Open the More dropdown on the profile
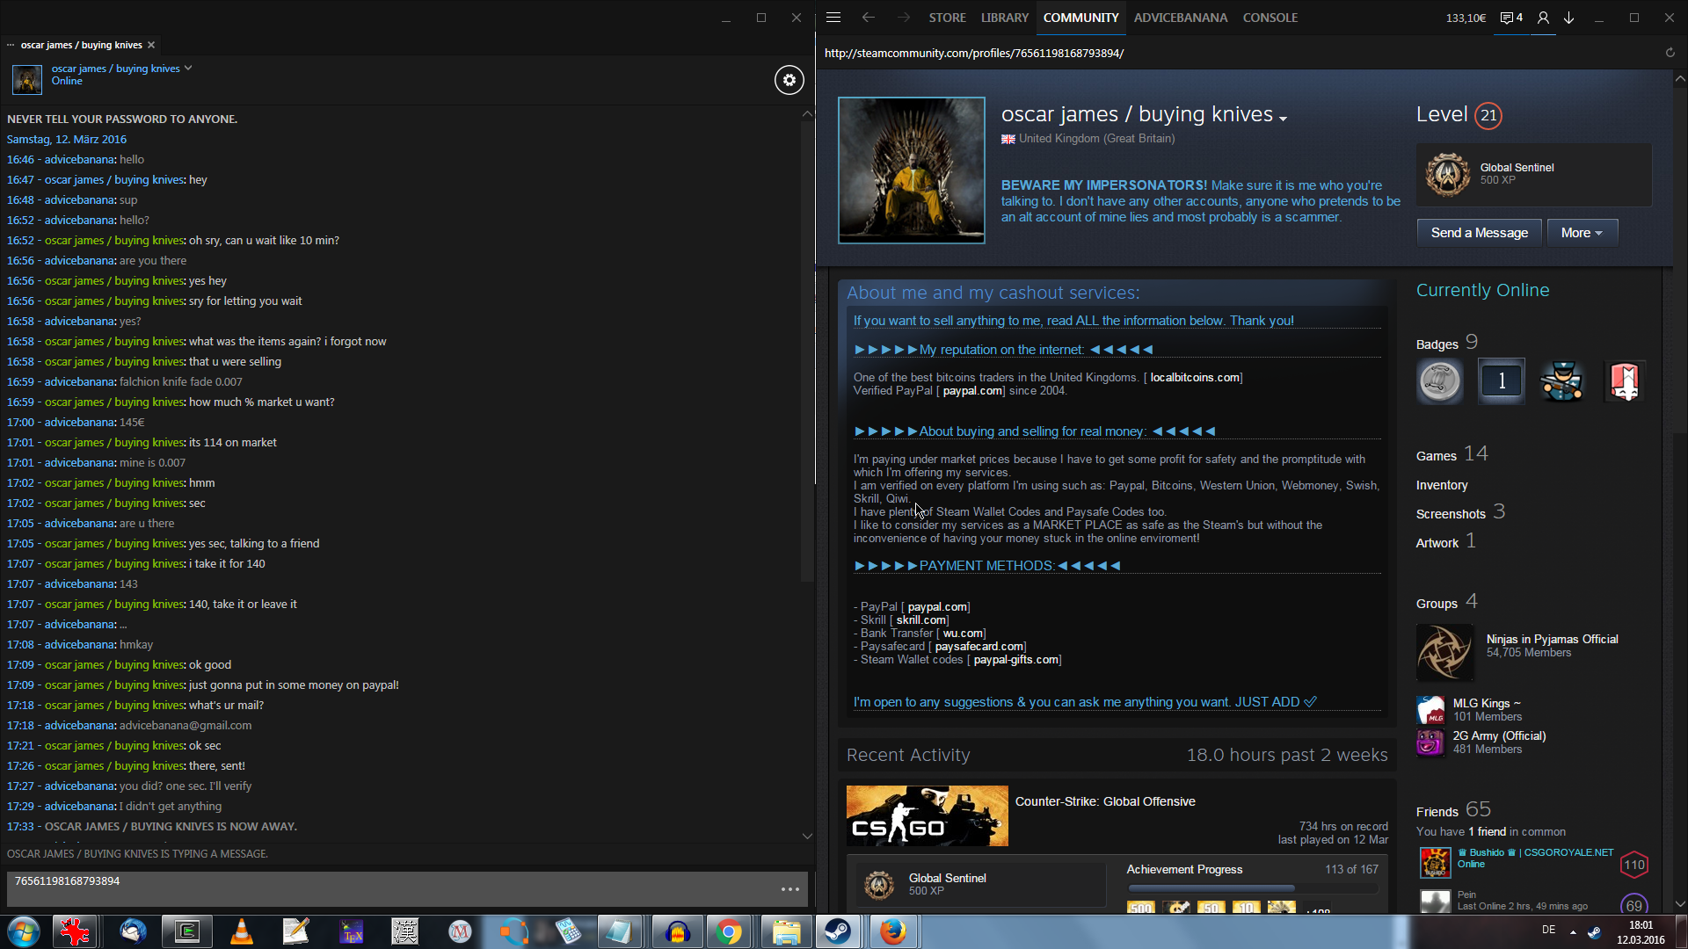Image resolution: width=1688 pixels, height=949 pixels. [x=1582, y=233]
